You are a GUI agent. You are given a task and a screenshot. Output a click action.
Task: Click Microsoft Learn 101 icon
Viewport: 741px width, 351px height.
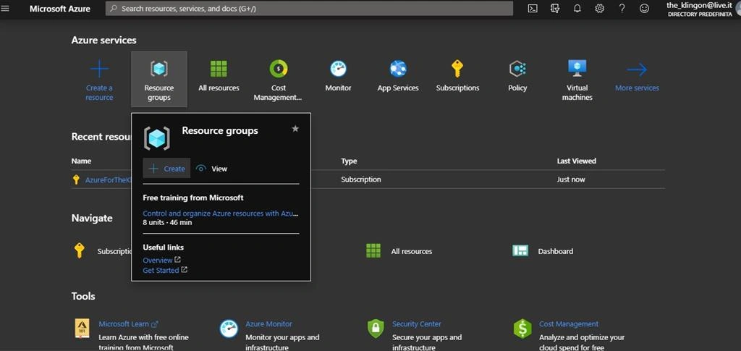tap(82, 329)
